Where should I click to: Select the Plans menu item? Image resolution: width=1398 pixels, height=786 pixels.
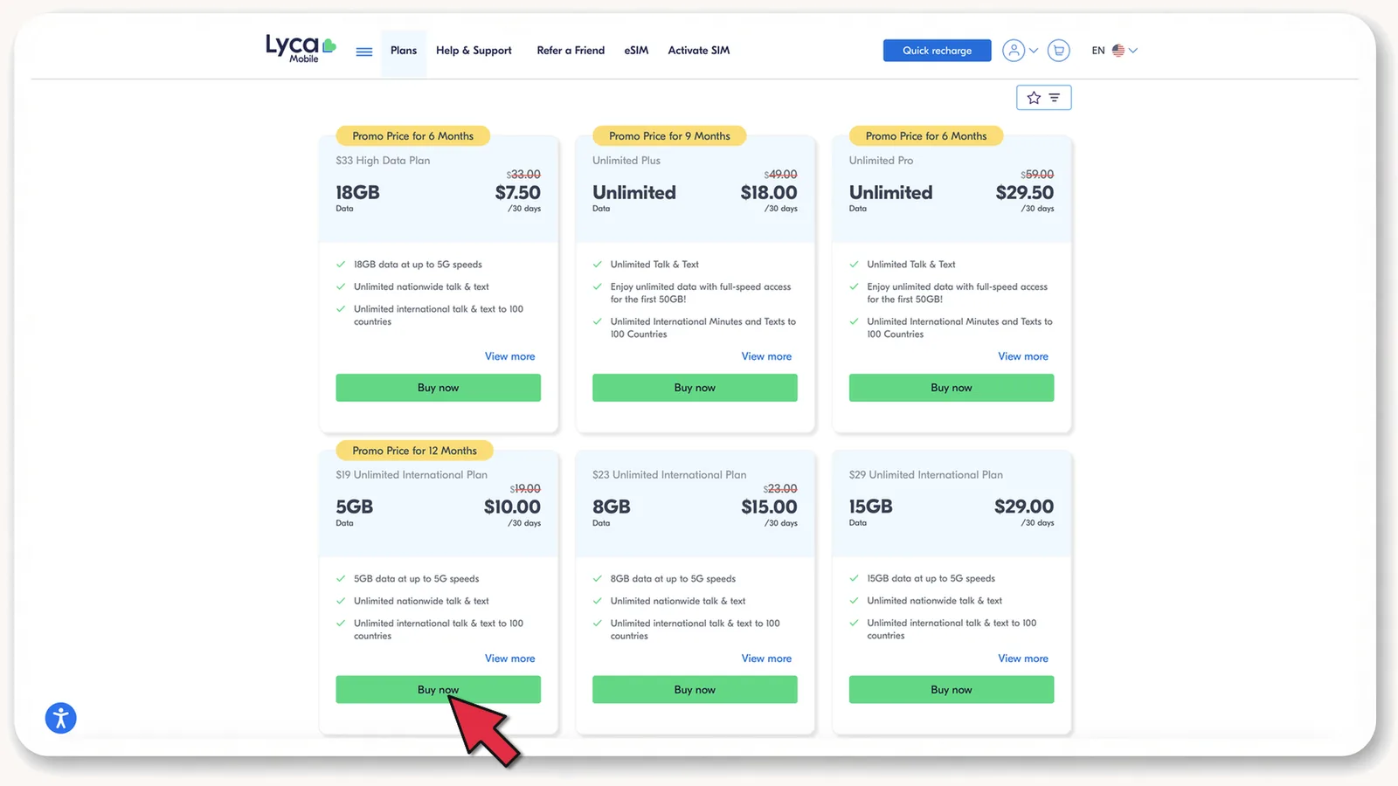404,51
